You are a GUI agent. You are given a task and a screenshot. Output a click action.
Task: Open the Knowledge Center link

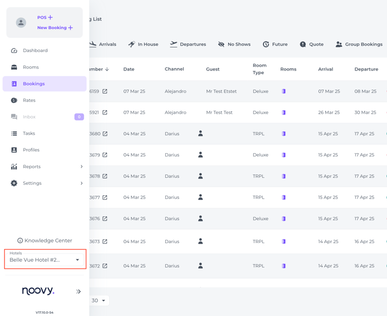pyautogui.click(x=44, y=240)
